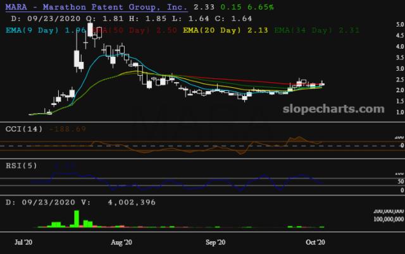Click the CCI value -188.69
Image resolution: width=405 pixels, height=254 pixels.
pos(72,129)
